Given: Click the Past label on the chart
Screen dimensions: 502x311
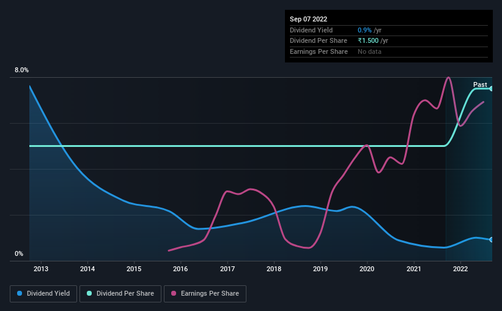Looking at the screenshot, I should pyautogui.click(x=480, y=84).
